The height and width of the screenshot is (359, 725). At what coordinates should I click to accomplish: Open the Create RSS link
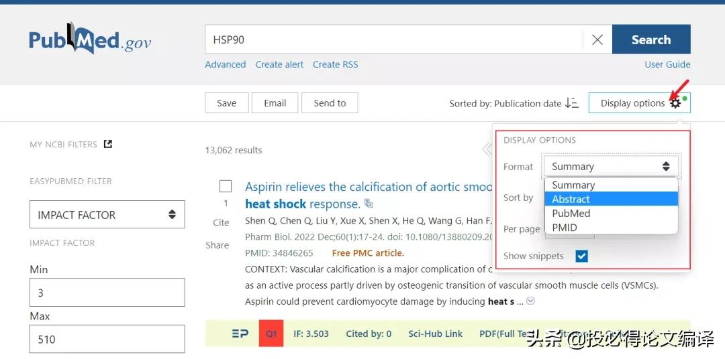(335, 64)
